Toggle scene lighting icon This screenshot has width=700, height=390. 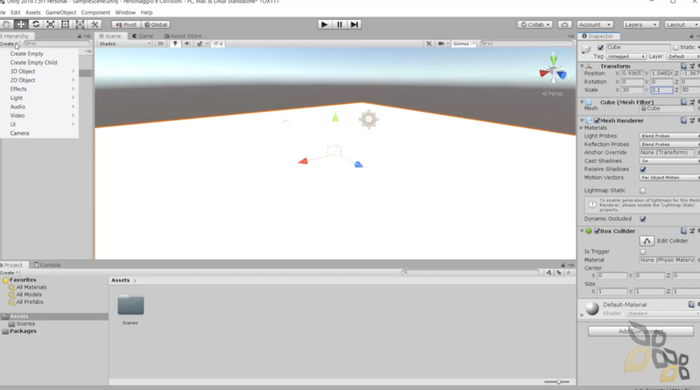pyautogui.click(x=175, y=44)
